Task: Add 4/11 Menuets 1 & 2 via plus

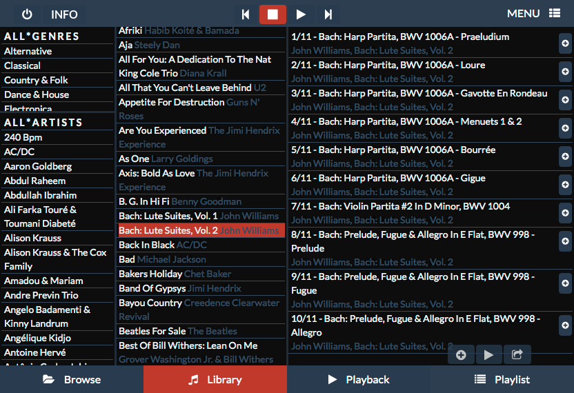Action: (565, 128)
